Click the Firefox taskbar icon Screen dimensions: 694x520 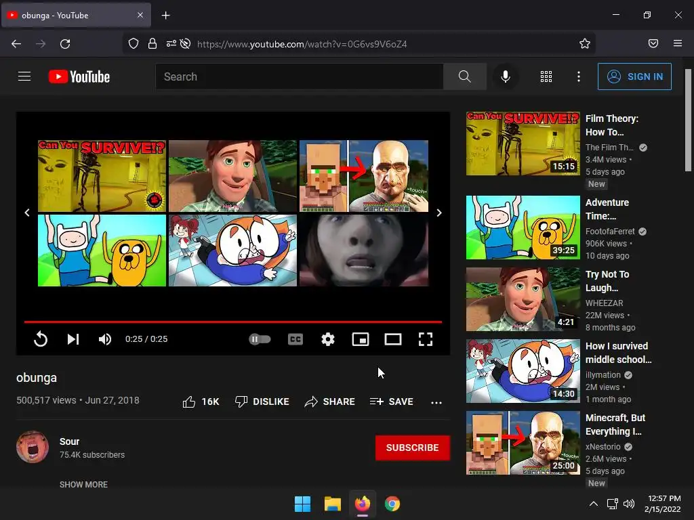tap(363, 504)
